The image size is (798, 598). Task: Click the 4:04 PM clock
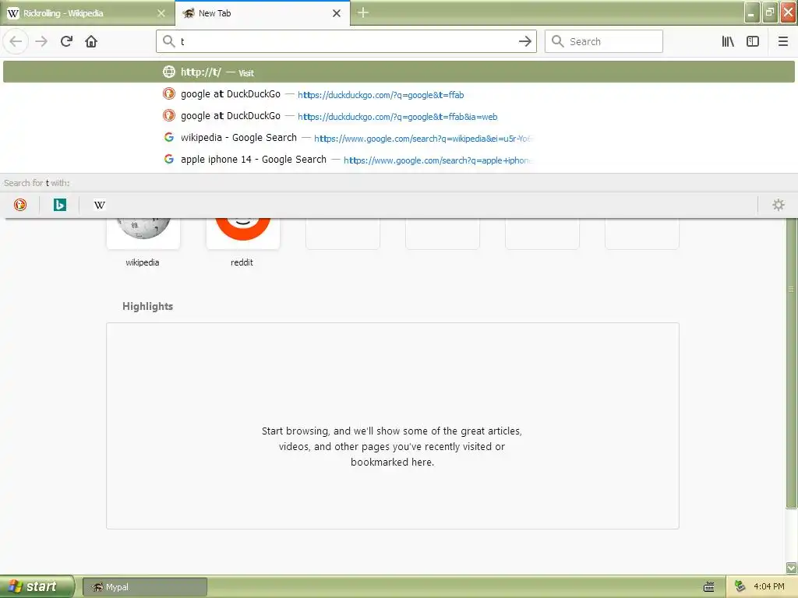click(768, 587)
